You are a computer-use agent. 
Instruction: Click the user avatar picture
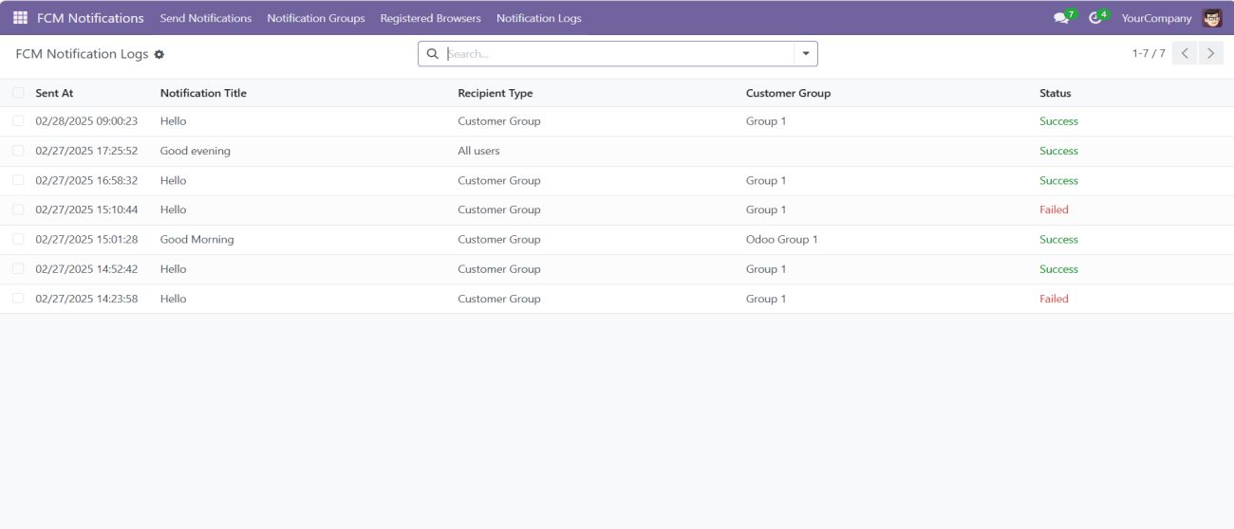click(1212, 18)
